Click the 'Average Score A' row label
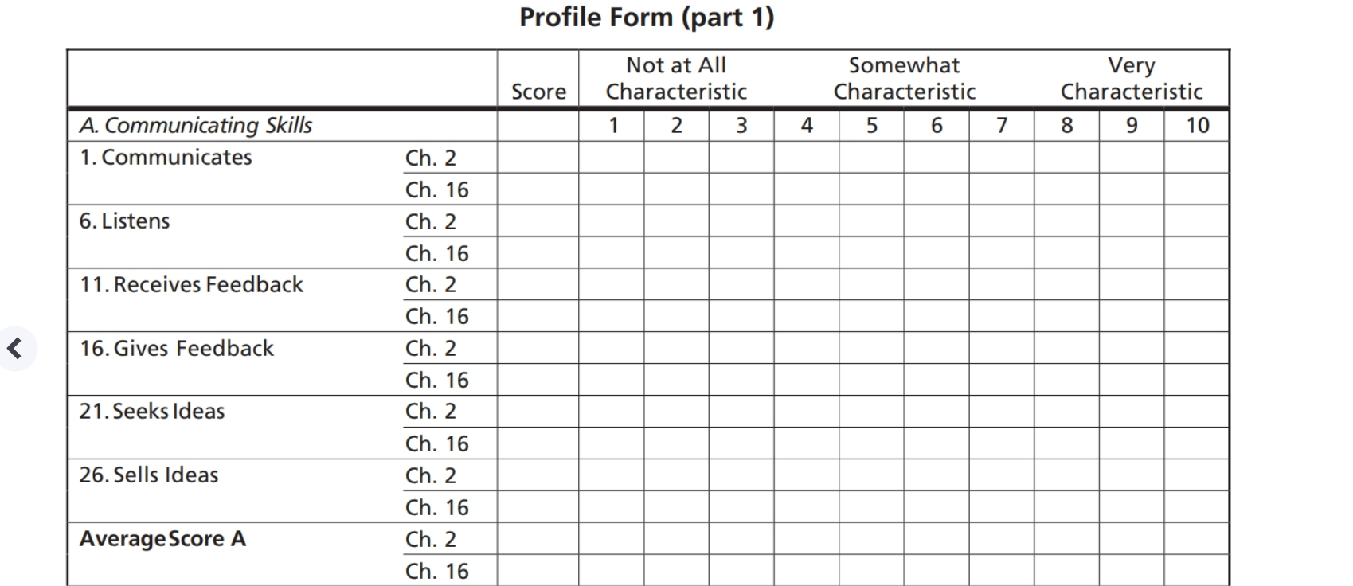This screenshot has width=1353, height=586. click(162, 539)
